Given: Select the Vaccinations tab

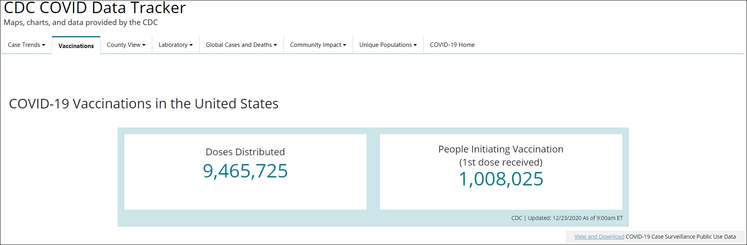Looking at the screenshot, I should click(x=76, y=46).
